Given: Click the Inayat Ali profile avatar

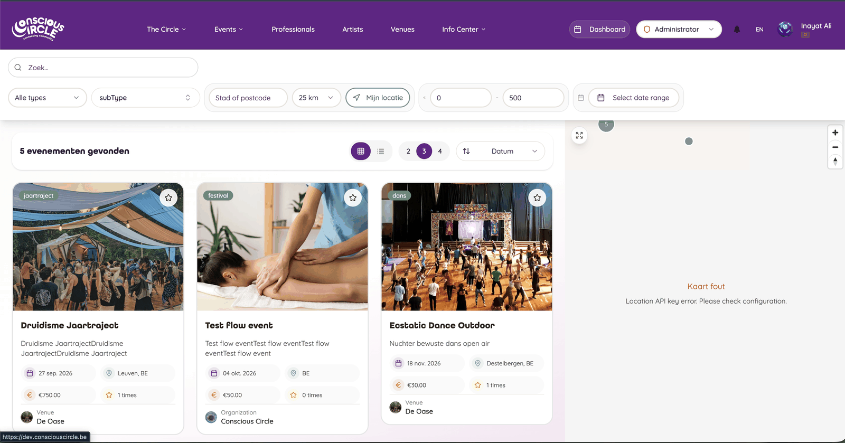Looking at the screenshot, I should coord(785,29).
